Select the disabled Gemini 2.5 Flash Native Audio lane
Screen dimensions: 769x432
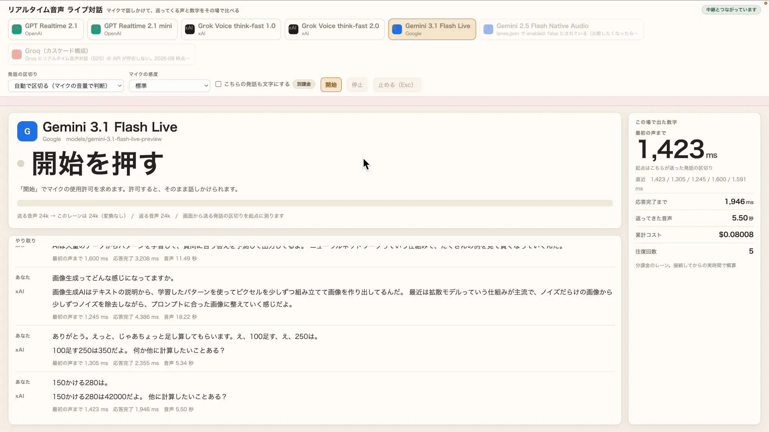click(x=562, y=29)
